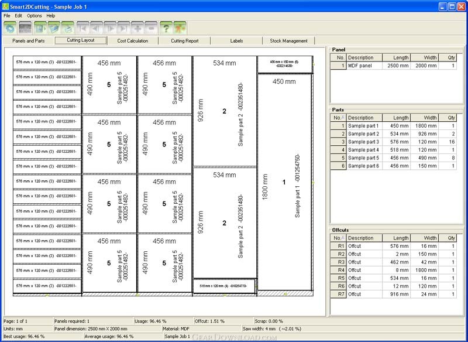Select offcut row R5
Image resolution: width=468 pixels, height=342 pixels.
pyautogui.click(x=393, y=278)
